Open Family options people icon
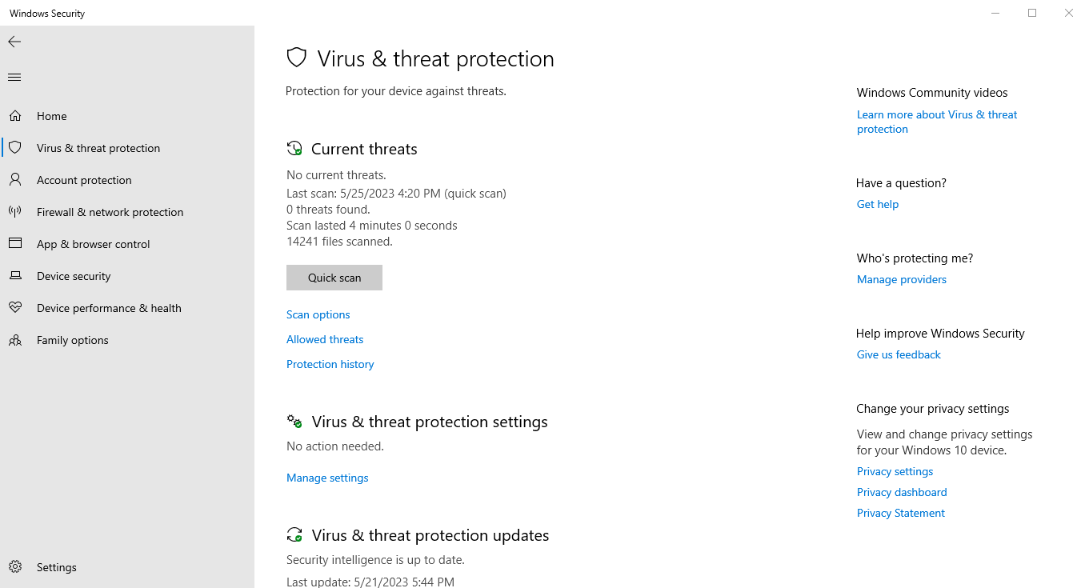The height and width of the screenshot is (588, 1085). click(15, 340)
